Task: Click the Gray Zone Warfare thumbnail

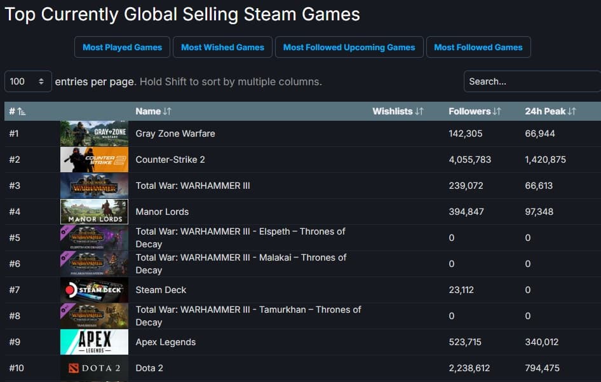Action: point(94,133)
